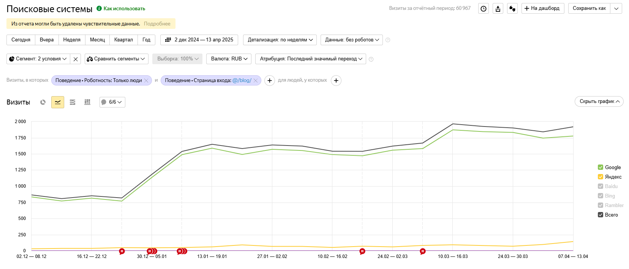This screenshot has height=269, width=629.
Task: Click the like/dislike feedback icon
Action: click(512, 9)
